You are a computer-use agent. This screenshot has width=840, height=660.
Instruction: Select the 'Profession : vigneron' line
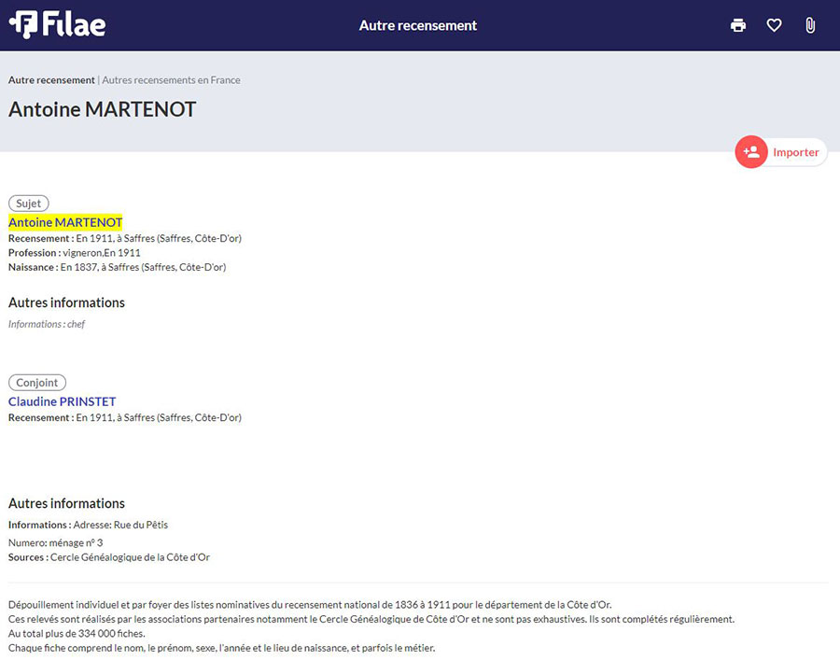(75, 253)
